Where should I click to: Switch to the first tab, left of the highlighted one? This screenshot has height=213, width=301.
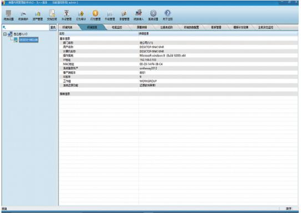tap(67, 27)
